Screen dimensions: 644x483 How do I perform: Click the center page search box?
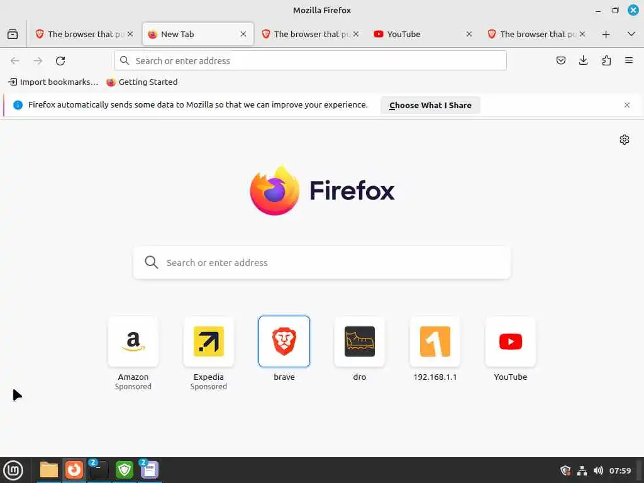322,262
